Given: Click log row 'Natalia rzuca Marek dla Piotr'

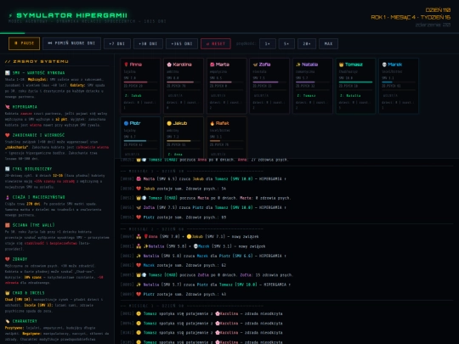Looking at the screenshot, I should click(286, 256).
